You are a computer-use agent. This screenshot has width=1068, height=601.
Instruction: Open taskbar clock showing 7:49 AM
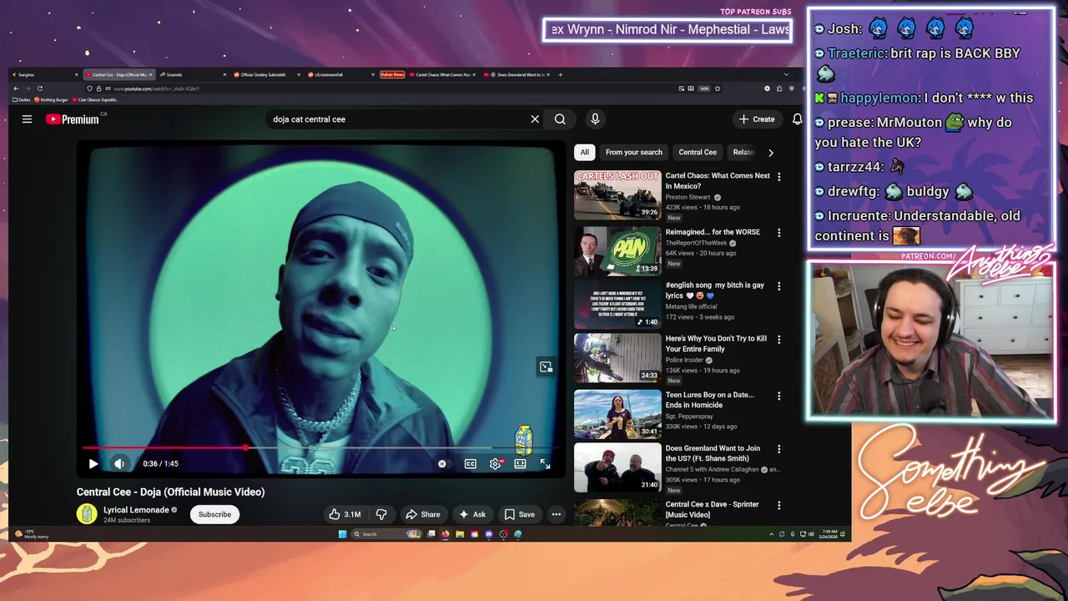(x=827, y=534)
